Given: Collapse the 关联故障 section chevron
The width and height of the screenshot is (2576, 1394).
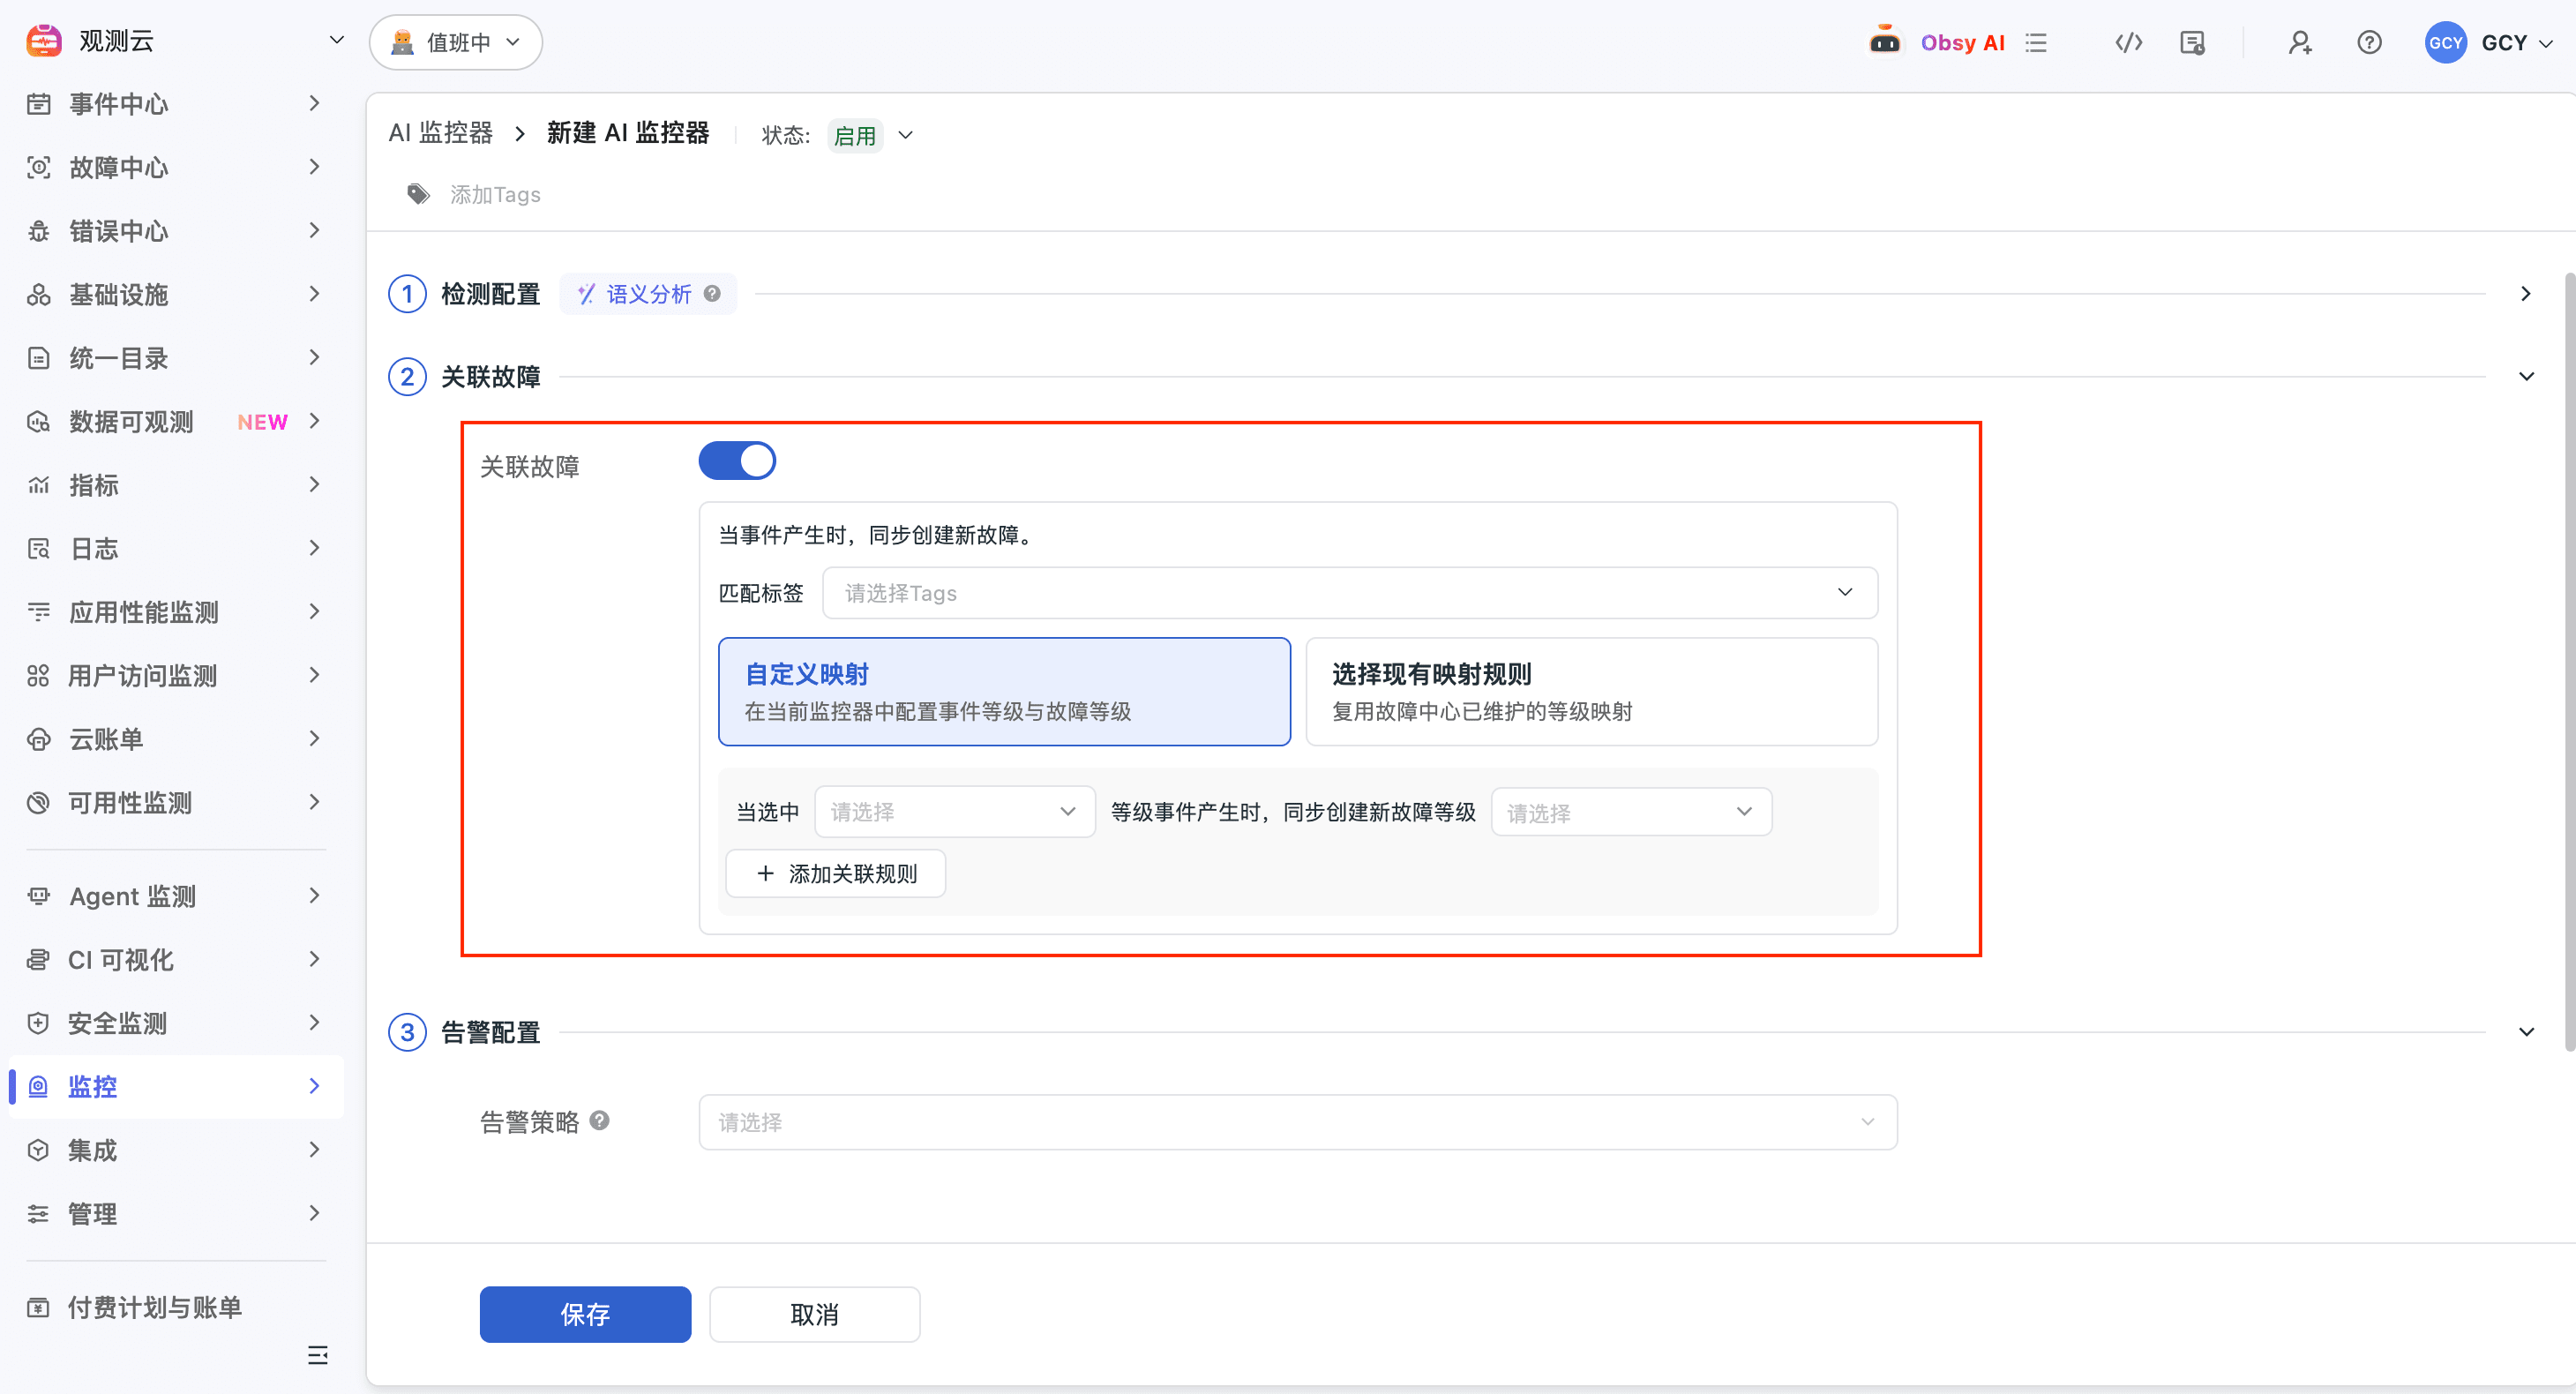Looking at the screenshot, I should (x=2526, y=377).
